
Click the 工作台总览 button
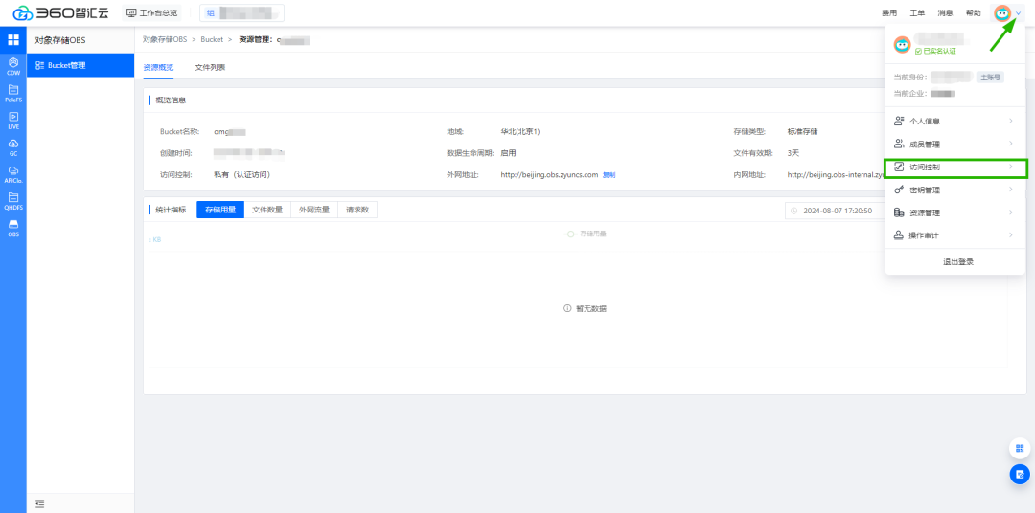tap(151, 12)
